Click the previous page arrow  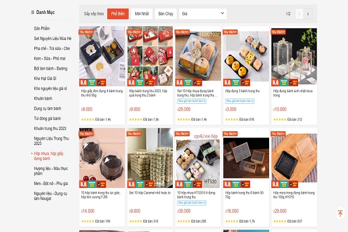pos(299,14)
